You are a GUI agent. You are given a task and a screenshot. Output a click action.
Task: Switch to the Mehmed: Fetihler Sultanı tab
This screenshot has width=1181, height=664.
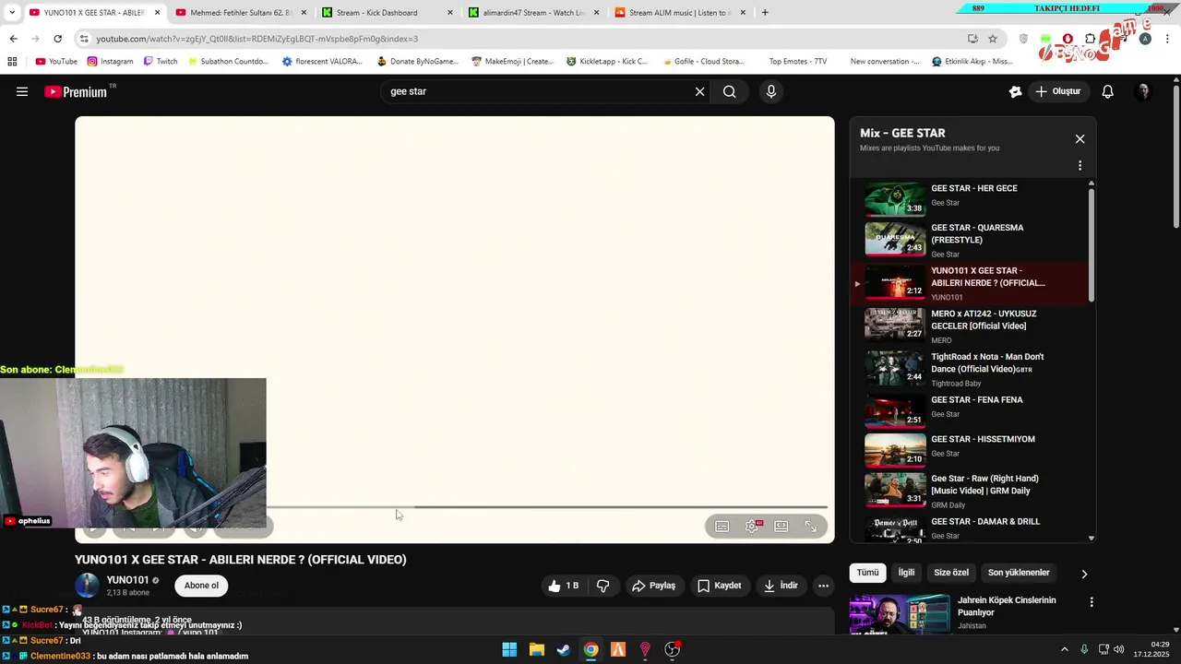(241, 13)
